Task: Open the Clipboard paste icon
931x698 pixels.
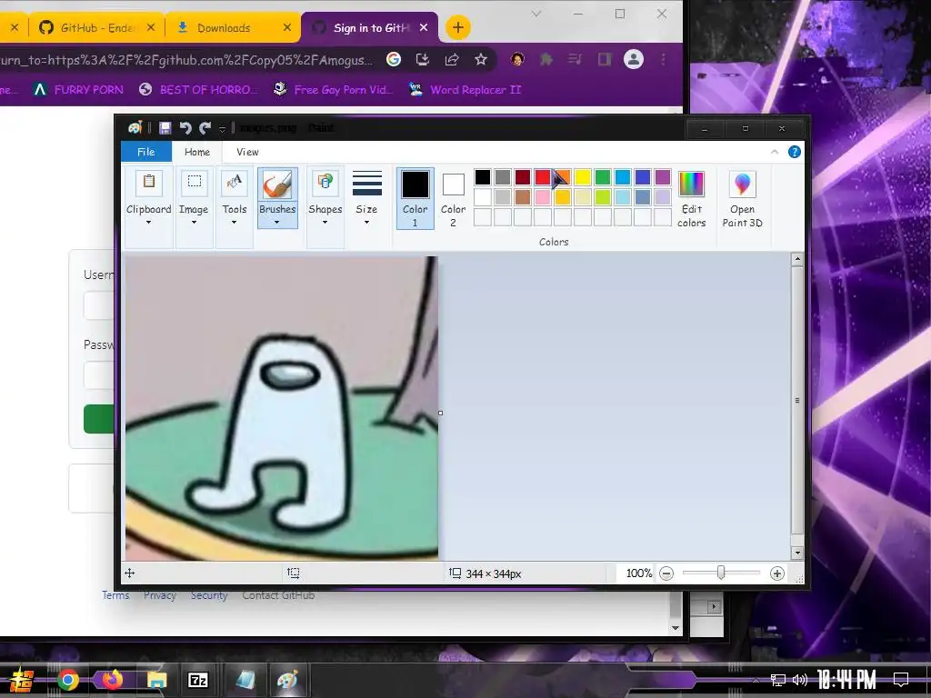Action: tap(149, 182)
